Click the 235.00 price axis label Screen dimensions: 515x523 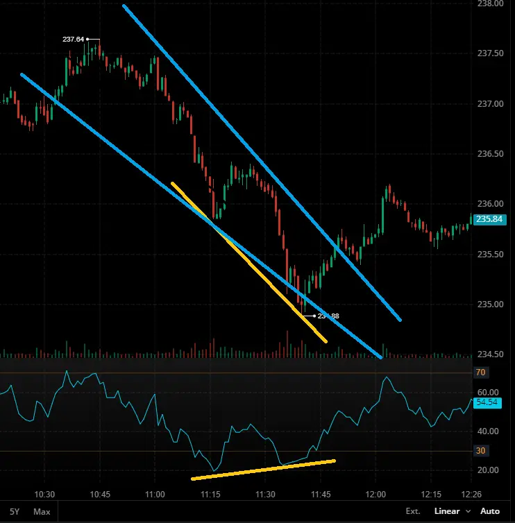[490, 305]
